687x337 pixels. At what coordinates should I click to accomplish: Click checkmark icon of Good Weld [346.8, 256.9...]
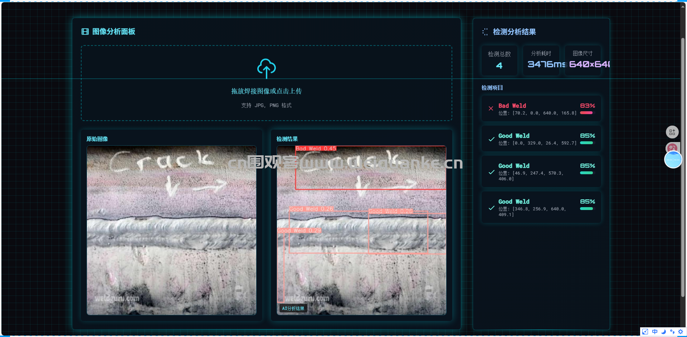492,208
